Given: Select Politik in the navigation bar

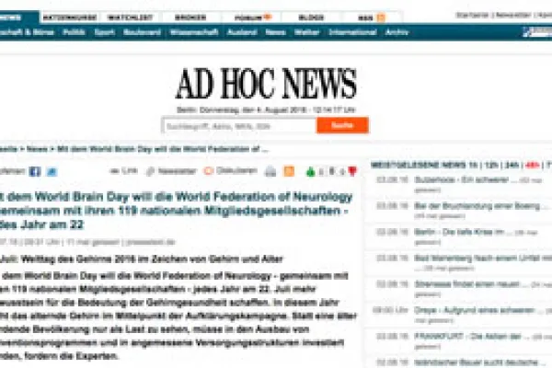Looking at the screenshot, I should (x=74, y=32).
